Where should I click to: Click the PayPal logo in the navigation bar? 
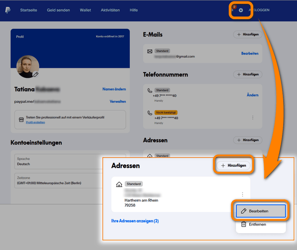[x=8, y=10]
